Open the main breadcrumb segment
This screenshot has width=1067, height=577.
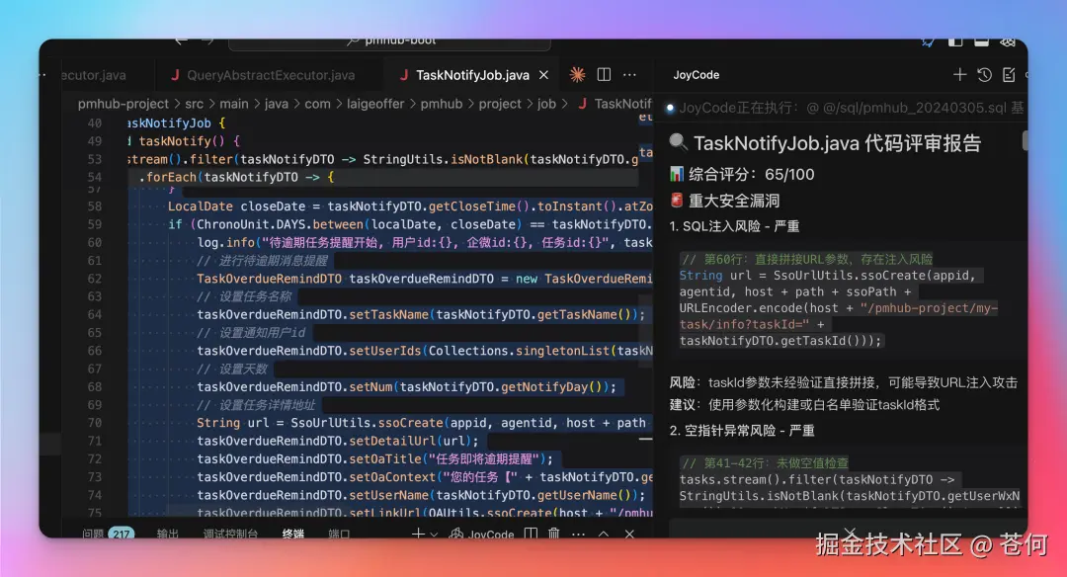[x=234, y=104]
